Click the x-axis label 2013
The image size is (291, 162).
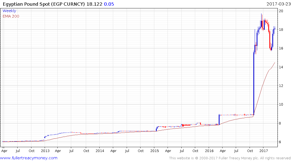(x=45, y=151)
